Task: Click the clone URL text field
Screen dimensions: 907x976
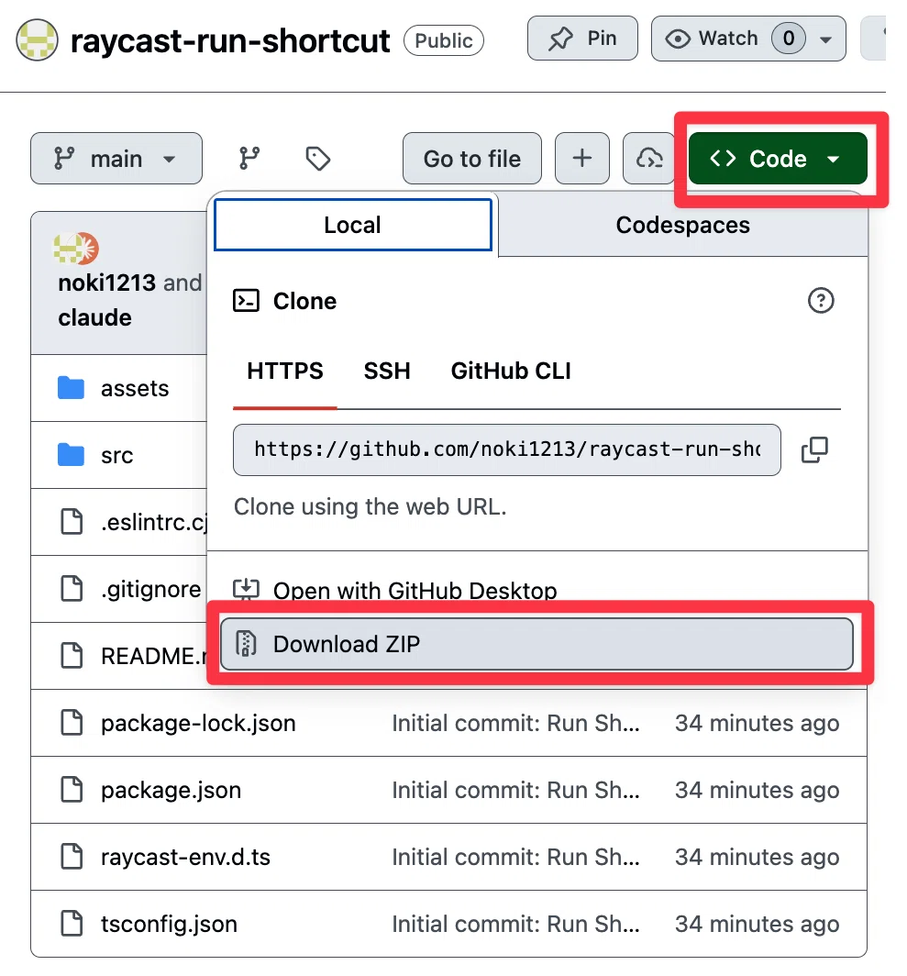Action: (x=507, y=449)
